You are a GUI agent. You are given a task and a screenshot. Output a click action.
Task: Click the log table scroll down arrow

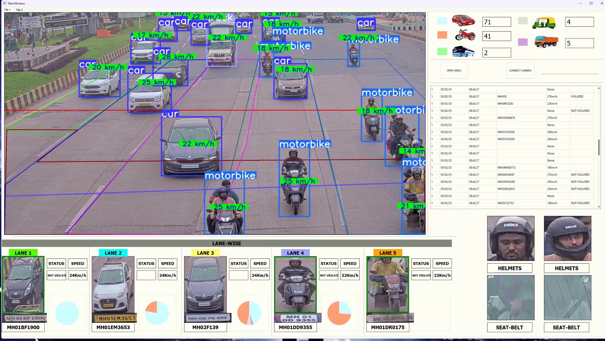599,207
